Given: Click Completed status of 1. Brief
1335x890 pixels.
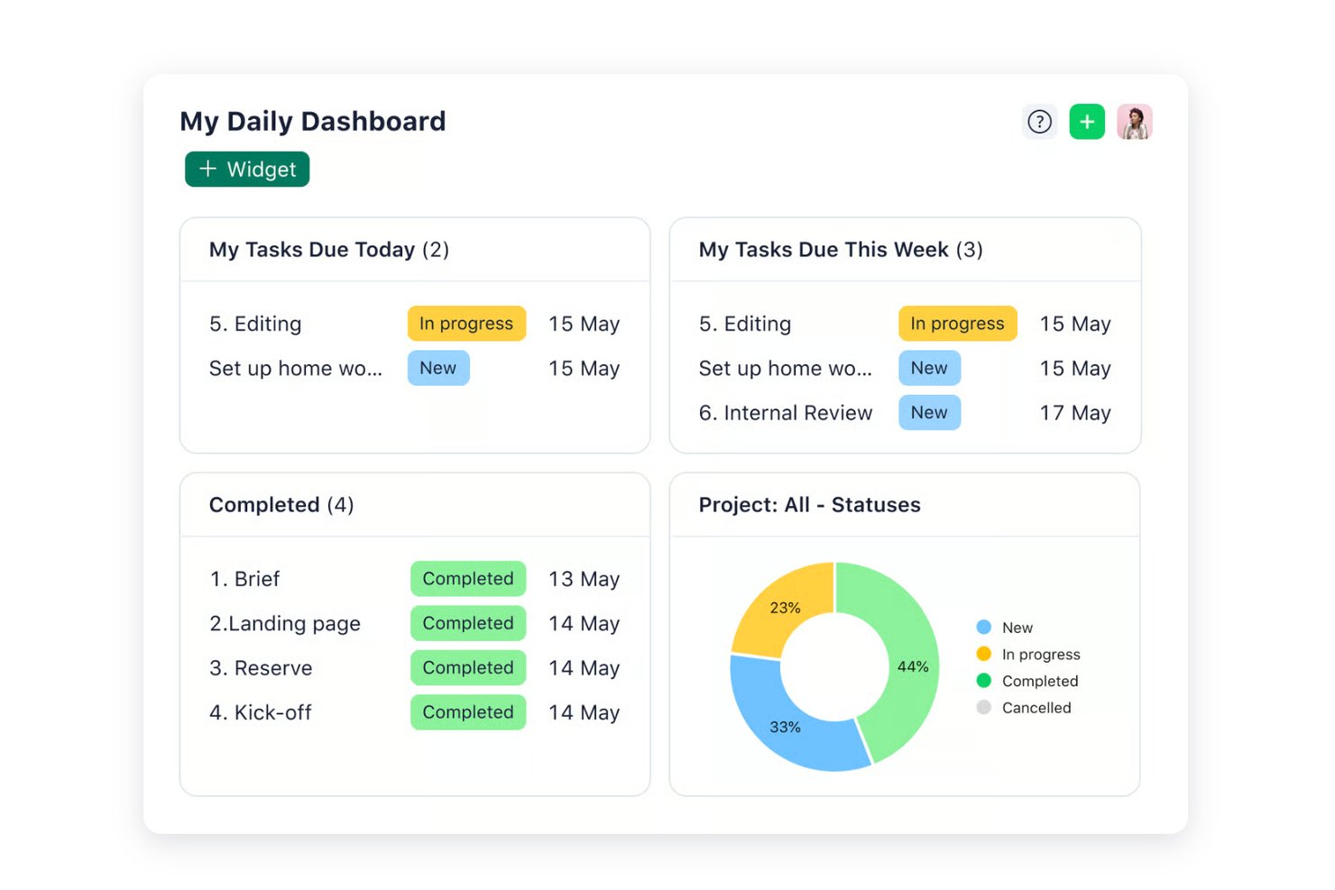Looking at the screenshot, I should (x=468, y=579).
